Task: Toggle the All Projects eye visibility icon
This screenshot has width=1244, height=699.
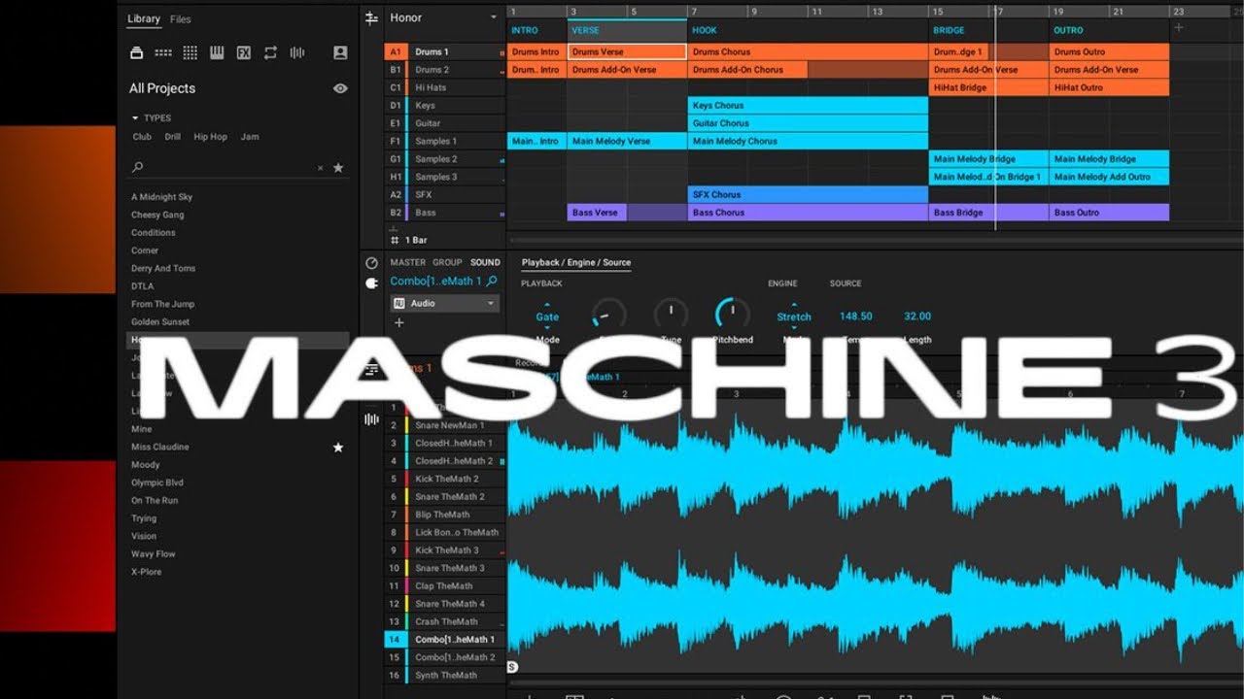Action: (340, 88)
